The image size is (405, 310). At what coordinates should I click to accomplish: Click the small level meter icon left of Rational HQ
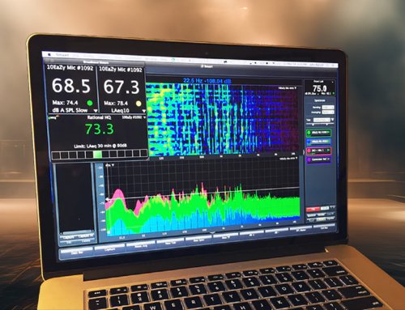click(53, 117)
